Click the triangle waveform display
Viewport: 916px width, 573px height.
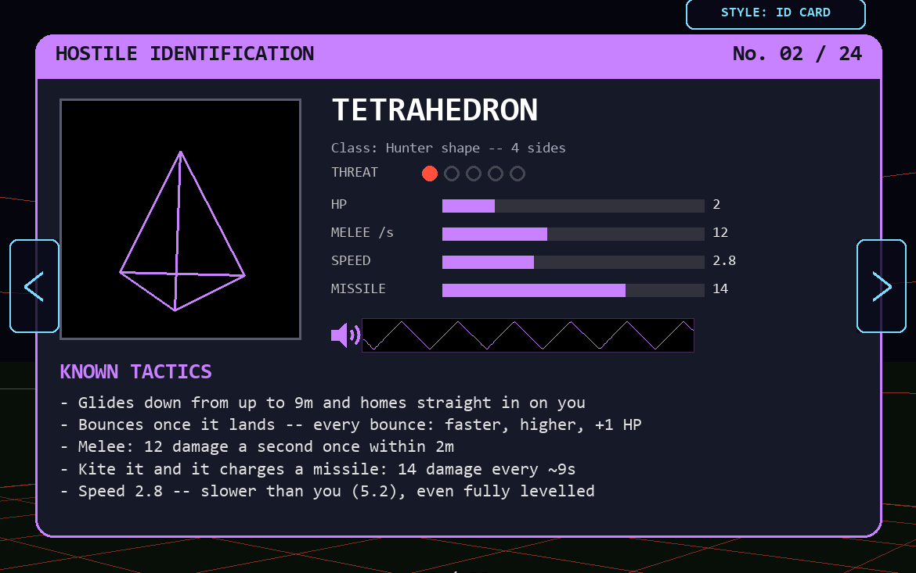528,335
